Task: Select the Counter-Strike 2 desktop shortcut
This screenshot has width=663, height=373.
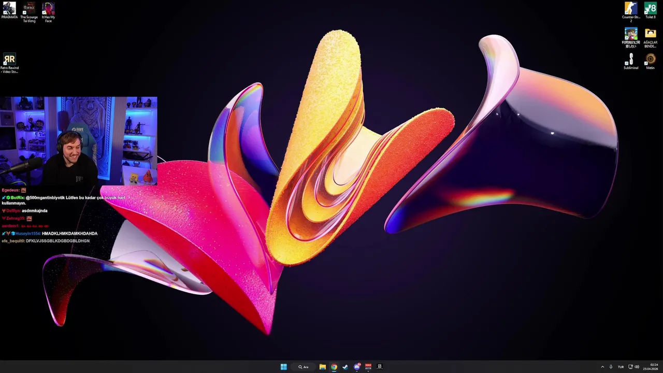Action: coord(631,12)
